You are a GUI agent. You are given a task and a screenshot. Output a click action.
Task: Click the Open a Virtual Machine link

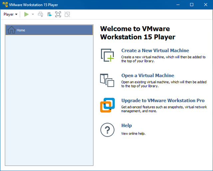148,76
